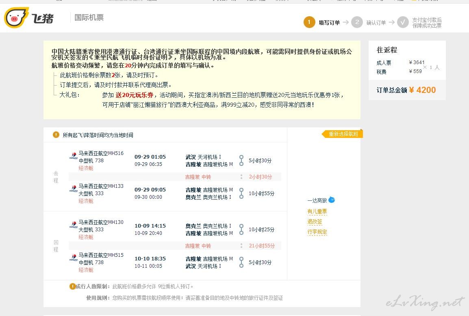Open the 有儿童票 child ticket link
Screen dimensions: 469x316
click(x=317, y=212)
